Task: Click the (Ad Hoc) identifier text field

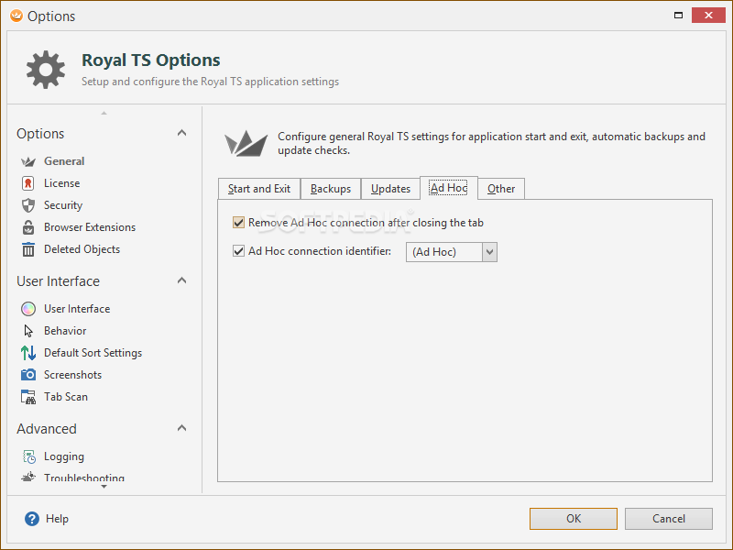Action: 444,252
